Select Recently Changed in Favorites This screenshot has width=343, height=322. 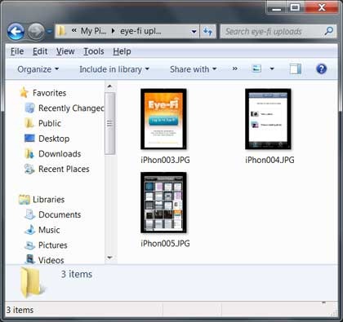coord(71,108)
